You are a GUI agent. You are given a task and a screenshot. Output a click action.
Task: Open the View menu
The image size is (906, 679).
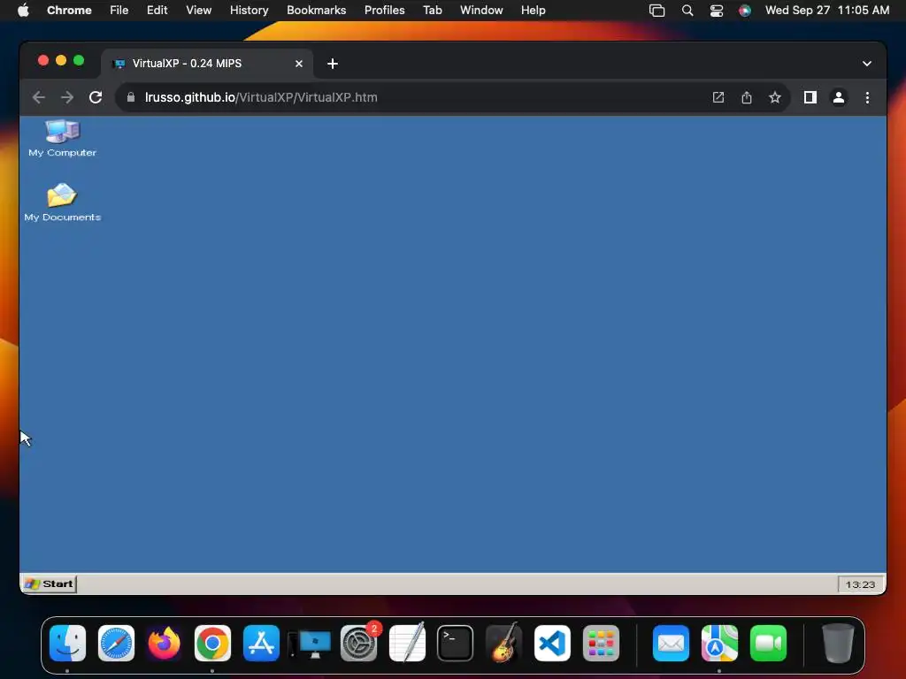[x=199, y=11]
